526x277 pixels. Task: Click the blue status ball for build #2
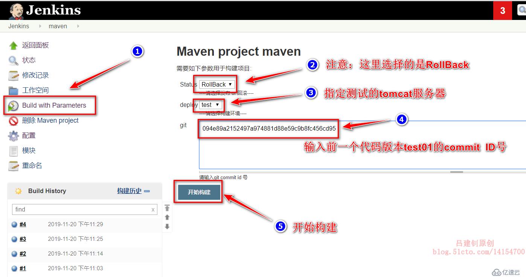pyautogui.click(x=14, y=254)
